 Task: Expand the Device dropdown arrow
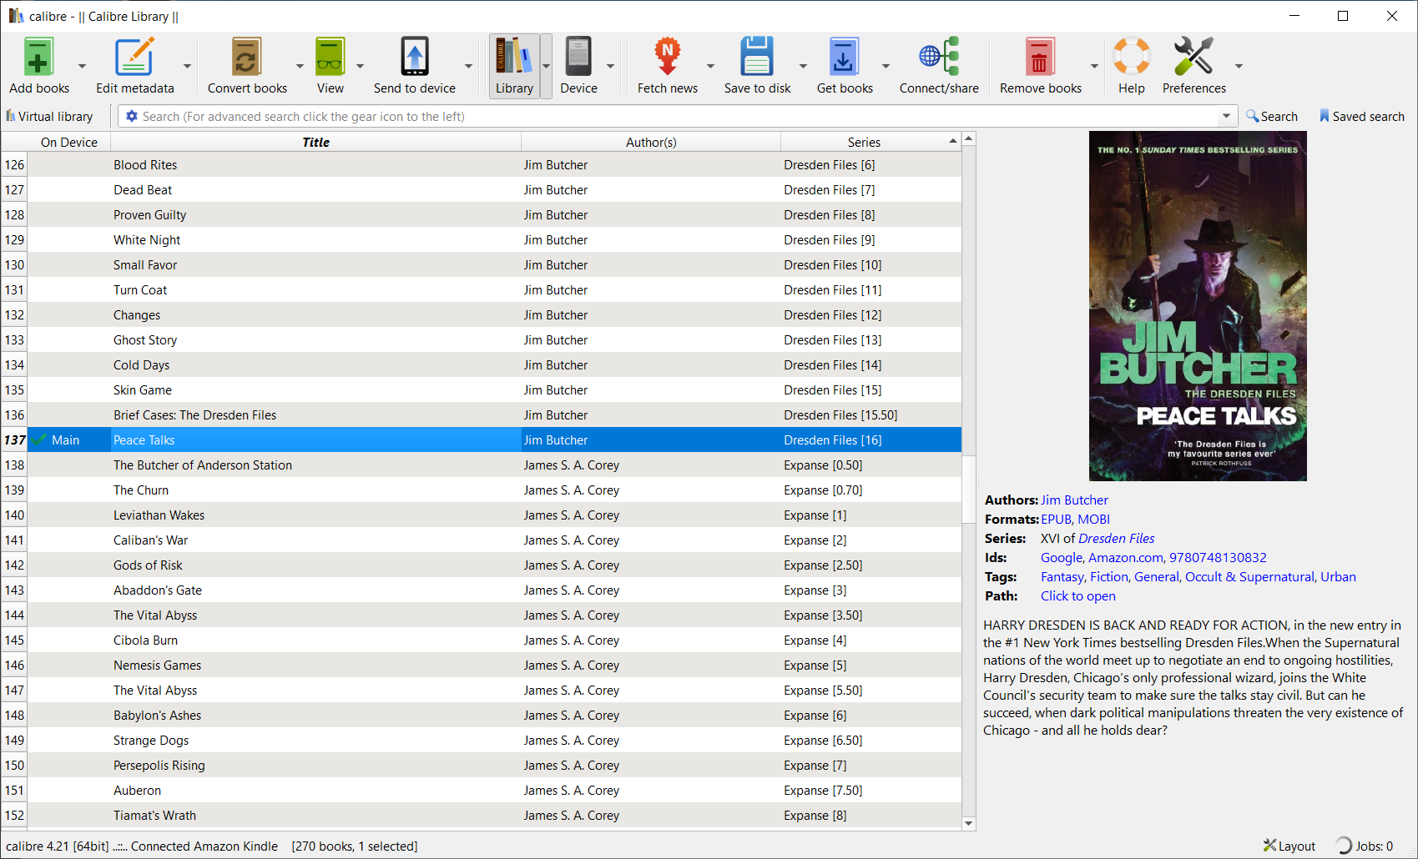click(610, 66)
